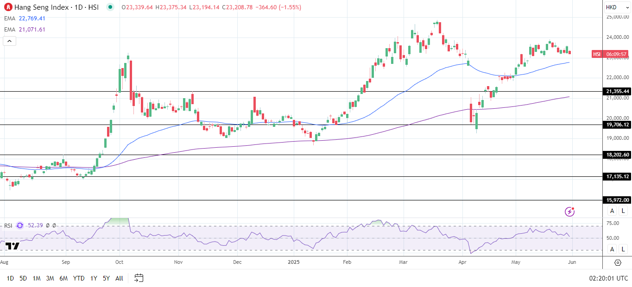Select the 1M time range
This screenshot has height=287, width=632.
37,278
